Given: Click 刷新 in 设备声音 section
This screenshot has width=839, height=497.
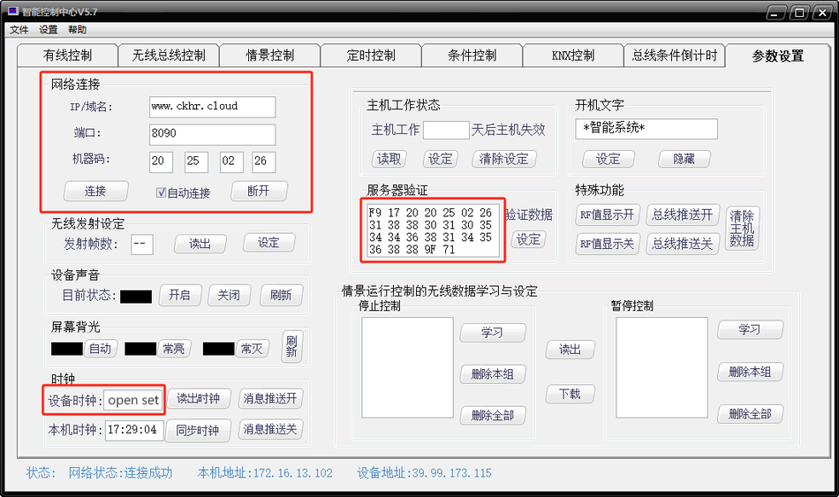Looking at the screenshot, I should pos(281,296).
